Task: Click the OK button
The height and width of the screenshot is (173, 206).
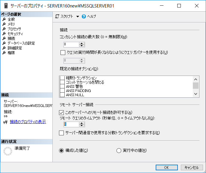Action: [166, 168]
